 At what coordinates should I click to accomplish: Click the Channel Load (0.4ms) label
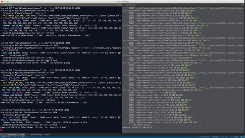(13, 26)
